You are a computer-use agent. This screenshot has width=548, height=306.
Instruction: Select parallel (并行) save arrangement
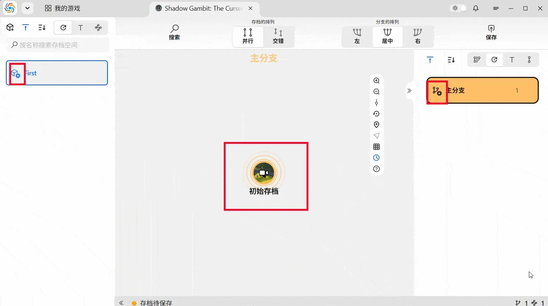pyautogui.click(x=248, y=36)
